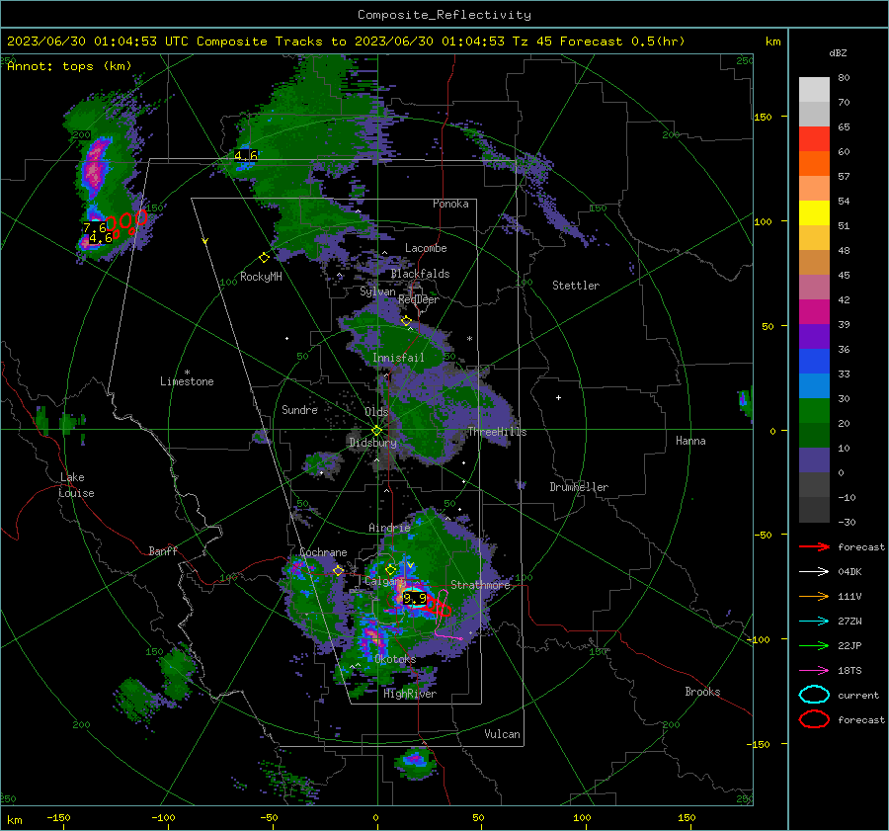889x831 pixels.
Task: Click the purple dBZ swatch near 39
Action: point(814,336)
